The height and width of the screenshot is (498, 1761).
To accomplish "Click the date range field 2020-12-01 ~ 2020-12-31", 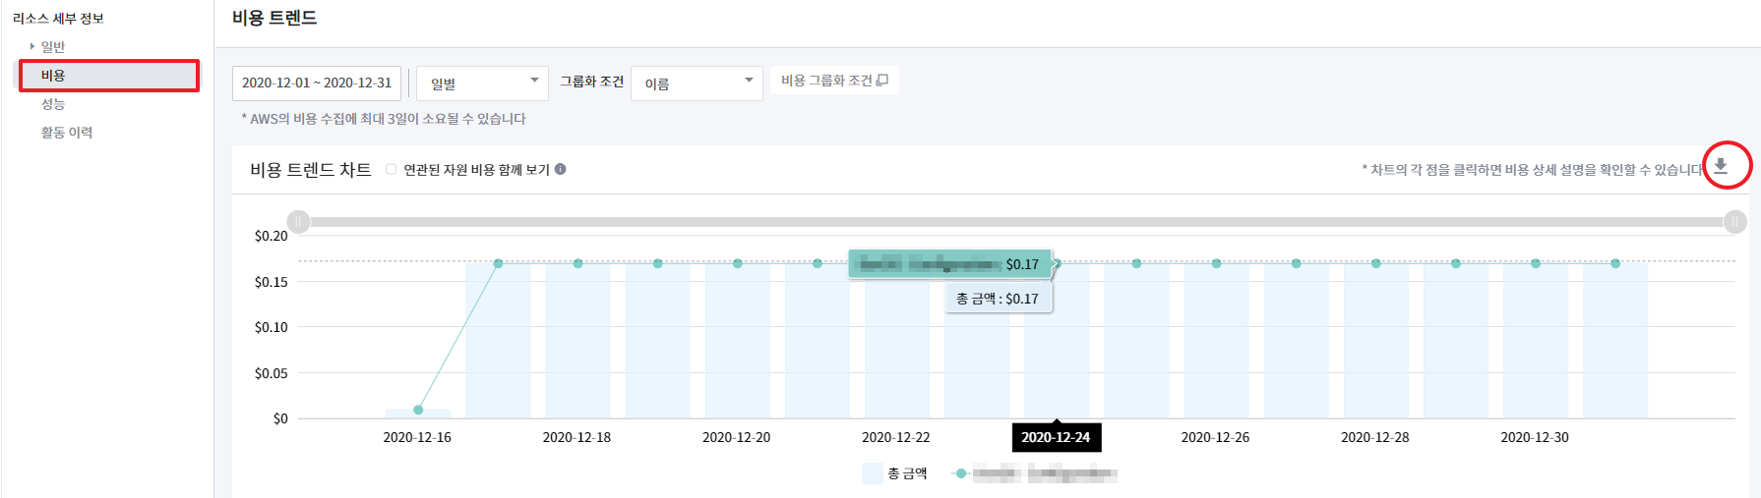I will tap(317, 83).
